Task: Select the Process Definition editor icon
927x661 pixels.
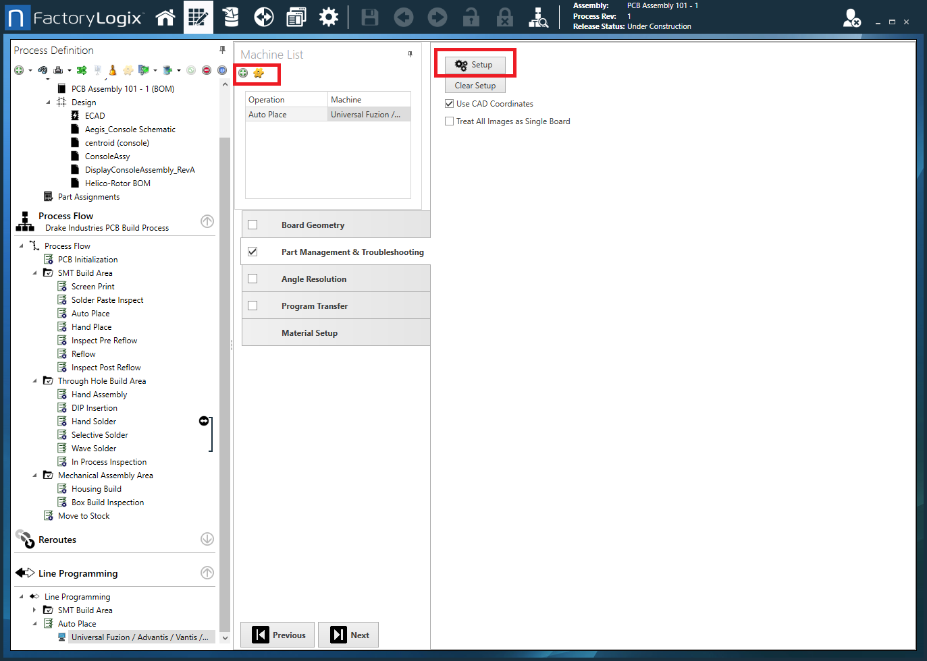Action: pos(198,17)
